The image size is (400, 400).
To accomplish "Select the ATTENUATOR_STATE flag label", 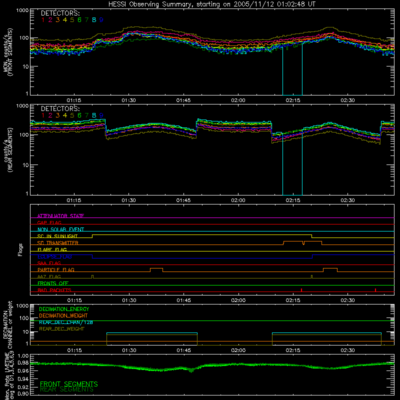I will pos(60,216).
